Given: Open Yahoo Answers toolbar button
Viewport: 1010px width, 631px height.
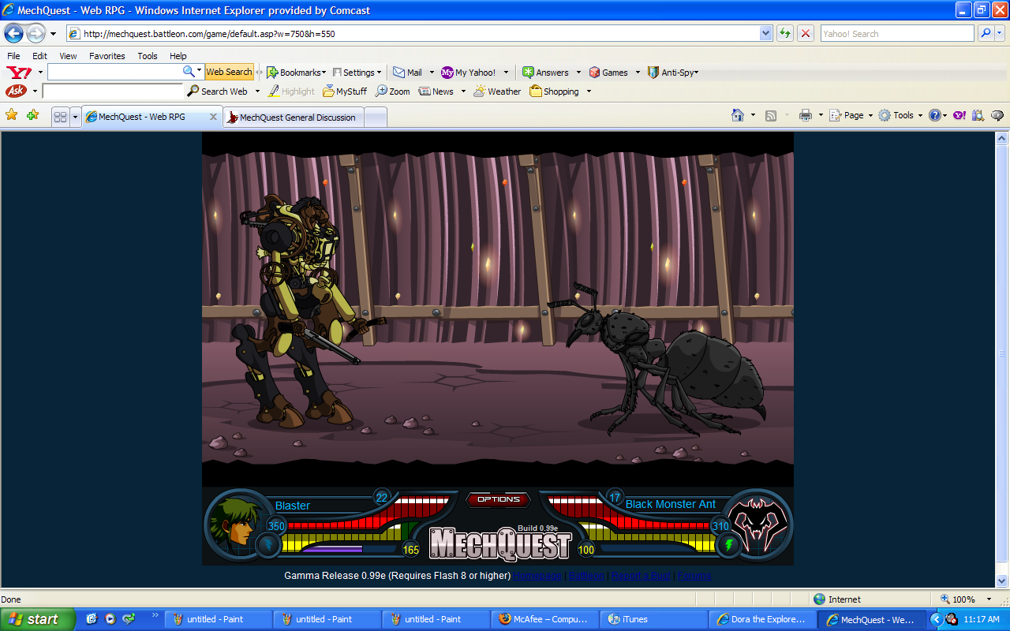Looking at the screenshot, I should (x=545, y=73).
